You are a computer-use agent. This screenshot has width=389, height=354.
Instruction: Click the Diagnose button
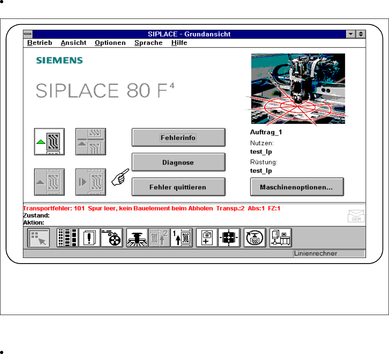pyautogui.click(x=178, y=162)
